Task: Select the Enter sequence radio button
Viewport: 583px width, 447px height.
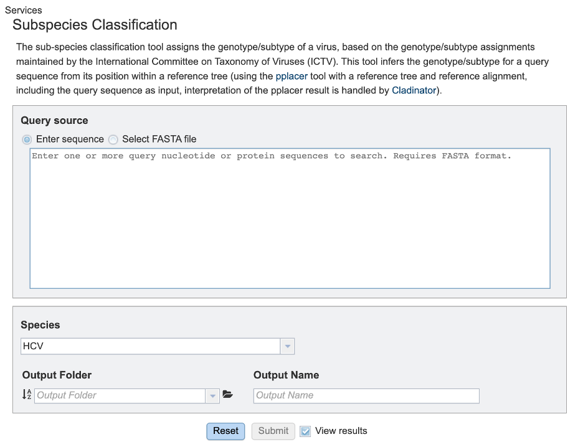Action: click(26, 139)
